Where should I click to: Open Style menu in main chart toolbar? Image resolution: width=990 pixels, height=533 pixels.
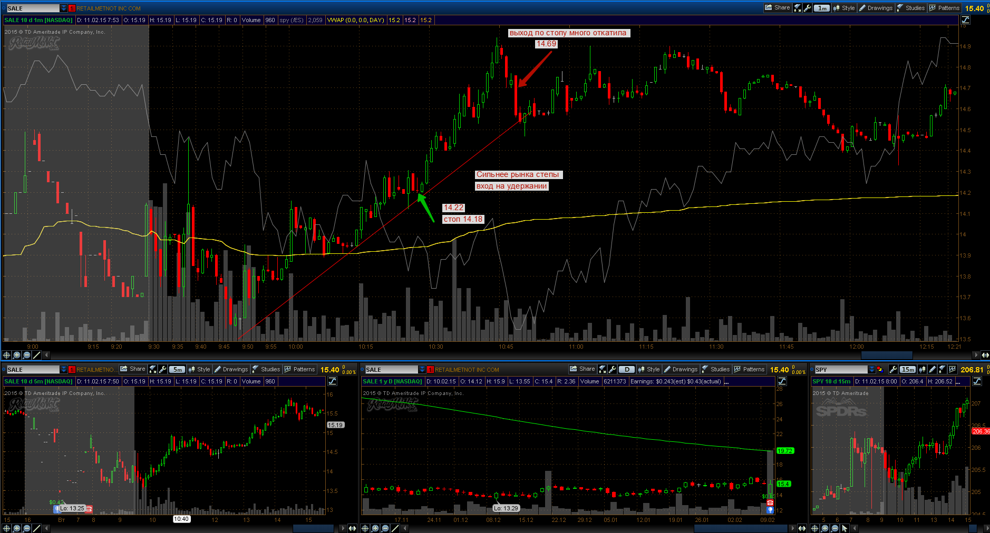coord(844,8)
